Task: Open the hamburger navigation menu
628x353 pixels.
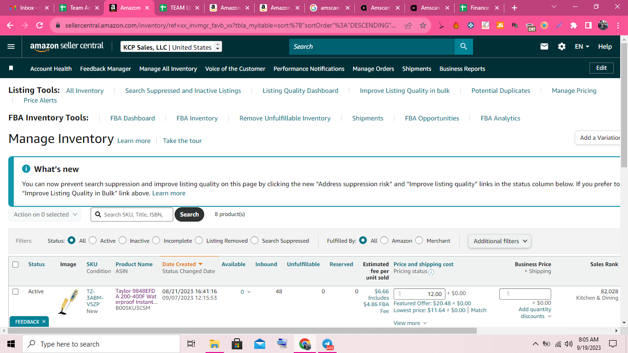Action: [x=11, y=46]
